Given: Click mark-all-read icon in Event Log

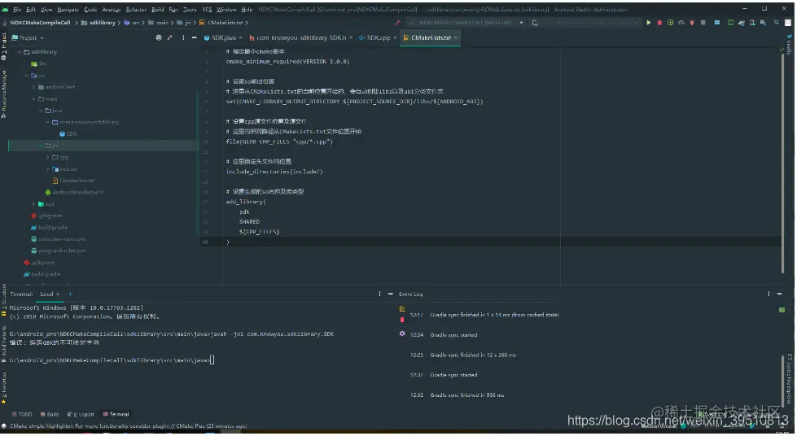Looking at the screenshot, I should 402,308.
